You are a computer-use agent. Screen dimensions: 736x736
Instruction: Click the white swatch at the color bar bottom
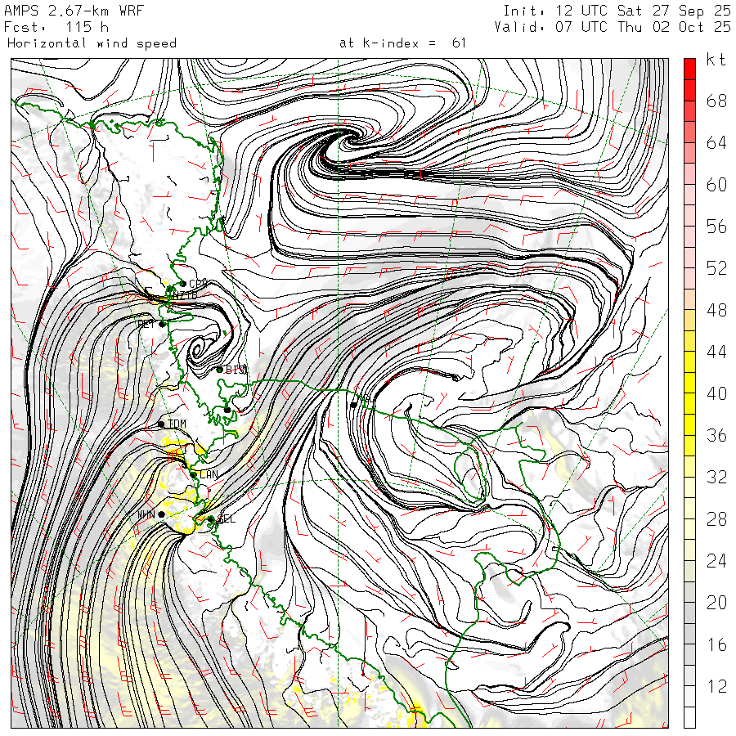[689, 717]
